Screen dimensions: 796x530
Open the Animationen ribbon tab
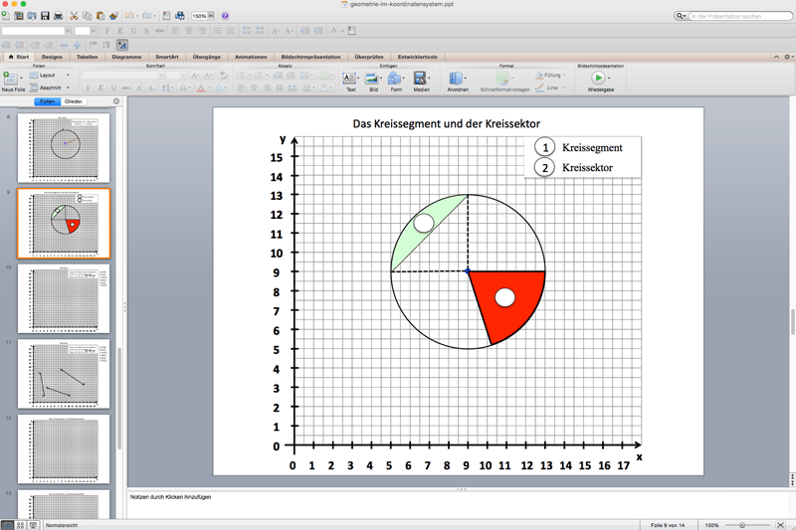tap(251, 57)
